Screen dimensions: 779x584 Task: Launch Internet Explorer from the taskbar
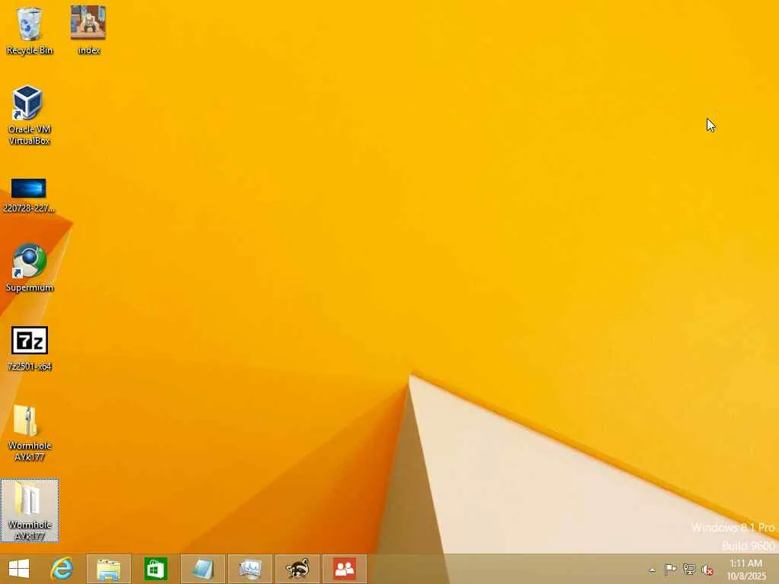(x=62, y=569)
